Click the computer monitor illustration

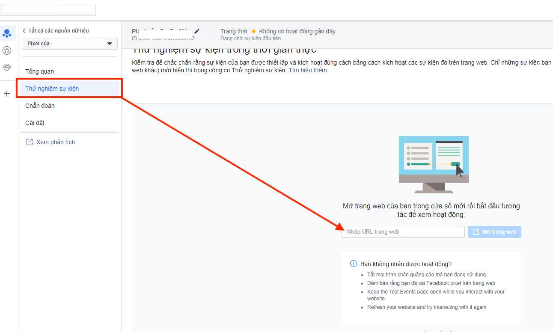pos(433,164)
